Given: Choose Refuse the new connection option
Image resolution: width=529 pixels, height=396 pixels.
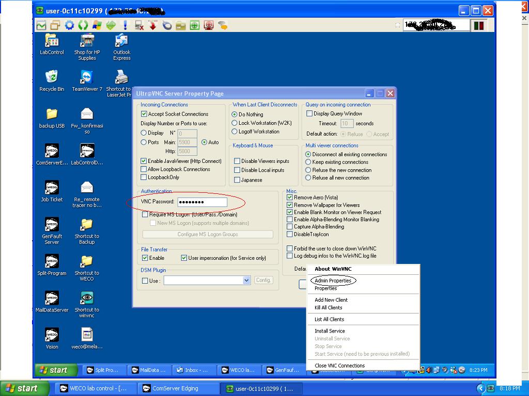Looking at the screenshot, I should [308, 170].
